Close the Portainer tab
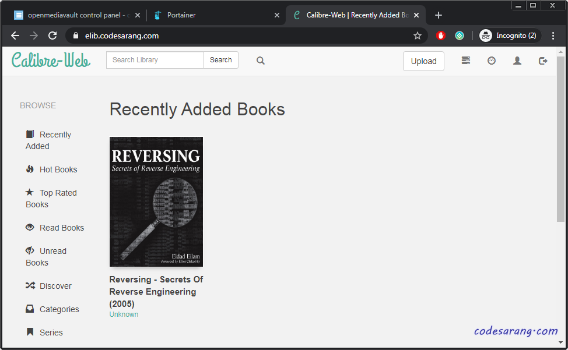Image resolution: width=568 pixels, height=350 pixels. point(277,15)
